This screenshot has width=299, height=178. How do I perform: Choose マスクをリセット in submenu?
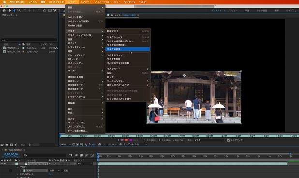[x=128, y=55]
